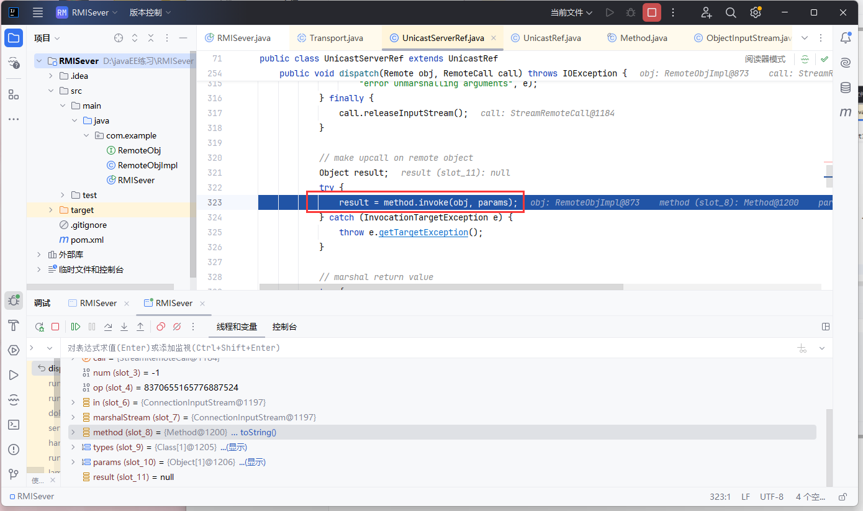Open the Maven tool window icon
The width and height of the screenshot is (863, 511).
point(845,112)
